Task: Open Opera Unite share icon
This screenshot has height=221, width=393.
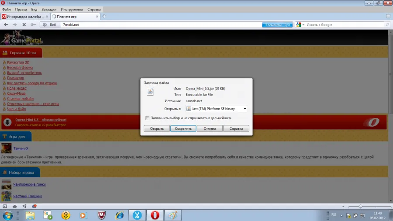Action: click(24, 206)
